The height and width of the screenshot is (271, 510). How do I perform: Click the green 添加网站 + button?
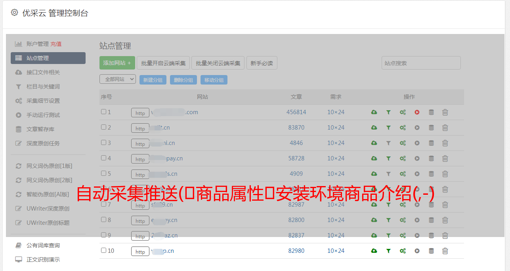click(117, 63)
